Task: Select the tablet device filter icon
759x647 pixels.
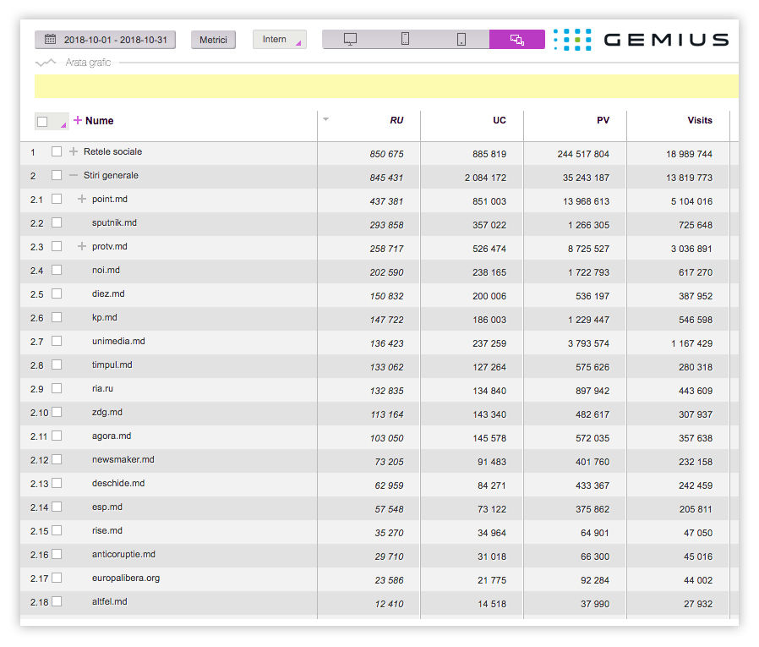Action: [461, 39]
